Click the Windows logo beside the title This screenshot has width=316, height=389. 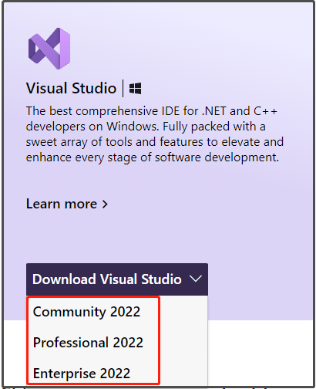pyautogui.click(x=135, y=89)
